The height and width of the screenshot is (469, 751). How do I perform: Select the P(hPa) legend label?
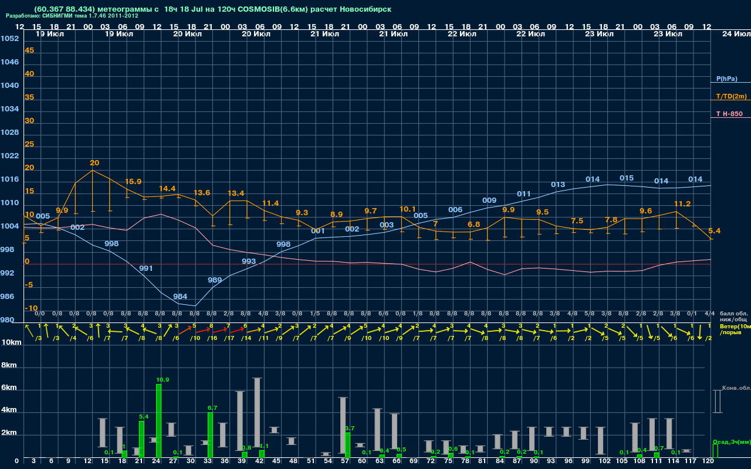pyautogui.click(x=727, y=79)
